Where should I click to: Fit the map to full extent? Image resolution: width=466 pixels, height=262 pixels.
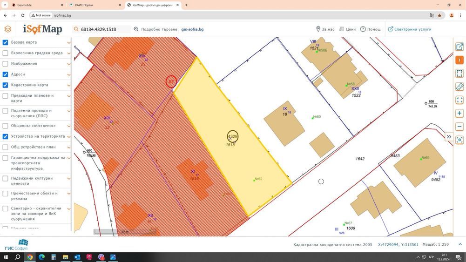pos(459,100)
